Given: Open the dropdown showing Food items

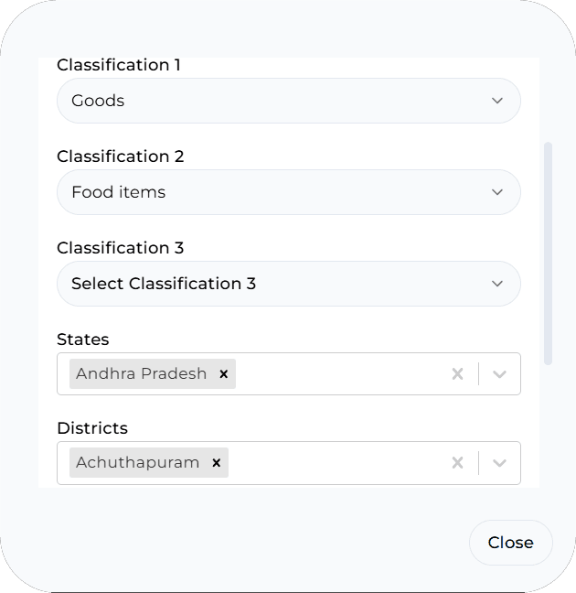Looking at the screenshot, I should pos(274,192).
